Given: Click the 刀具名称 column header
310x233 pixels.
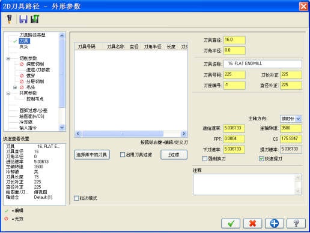Looking at the screenshot, I should pos(115,47).
